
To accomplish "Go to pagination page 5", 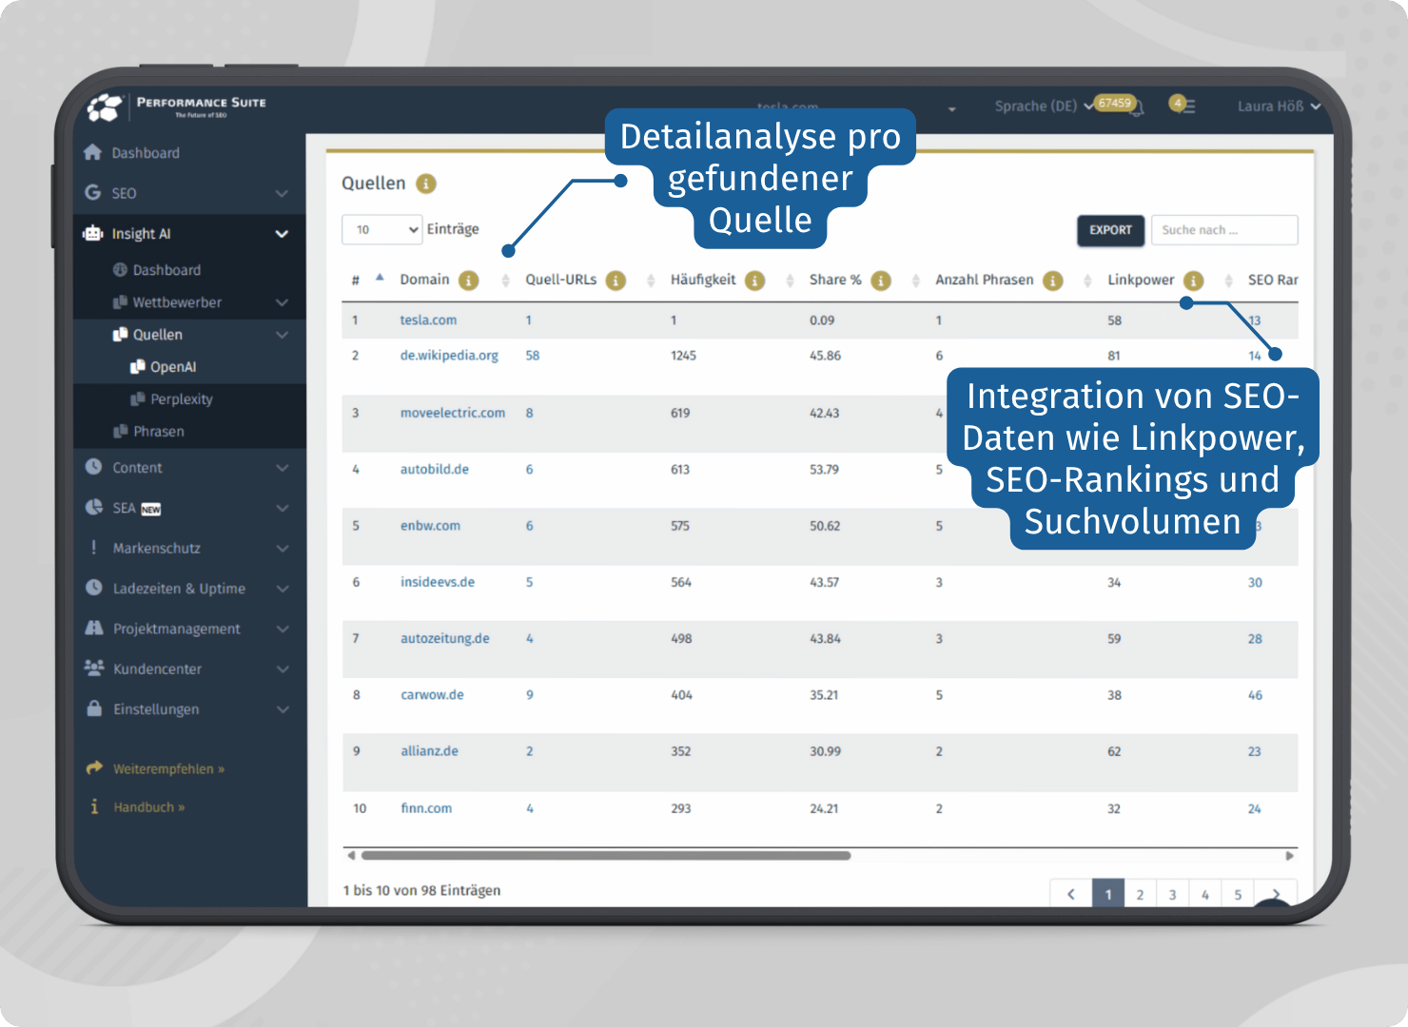I will (1238, 895).
